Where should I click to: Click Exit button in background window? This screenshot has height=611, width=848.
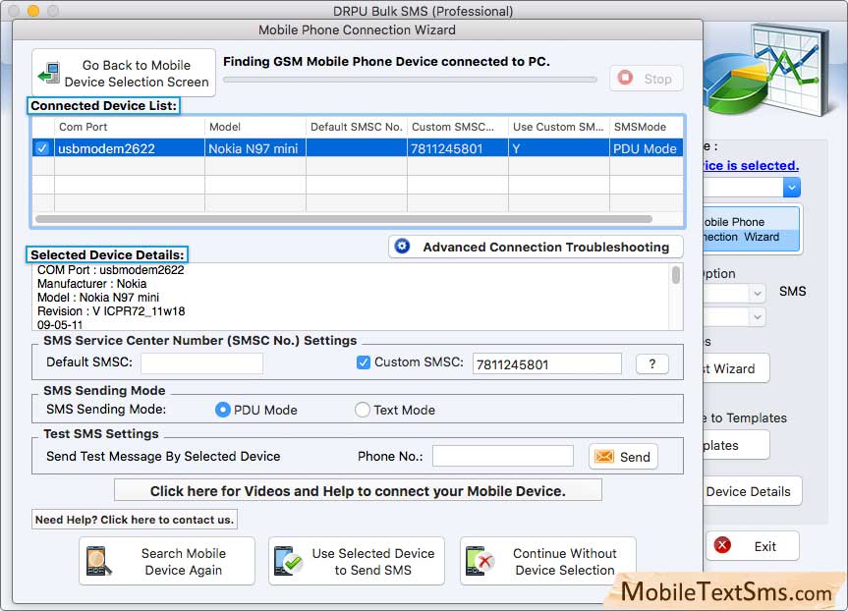click(753, 545)
